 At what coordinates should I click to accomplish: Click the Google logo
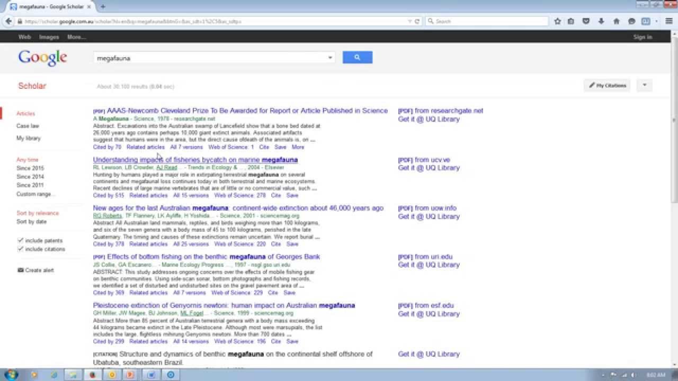coord(42,58)
